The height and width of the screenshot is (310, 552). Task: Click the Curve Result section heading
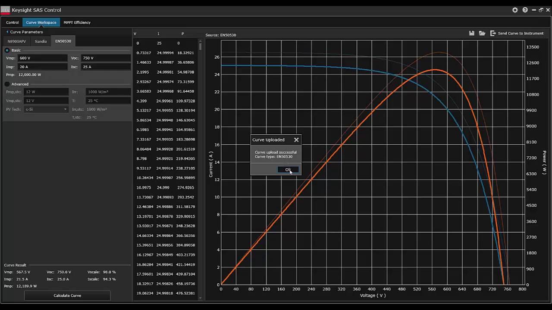coord(15,265)
